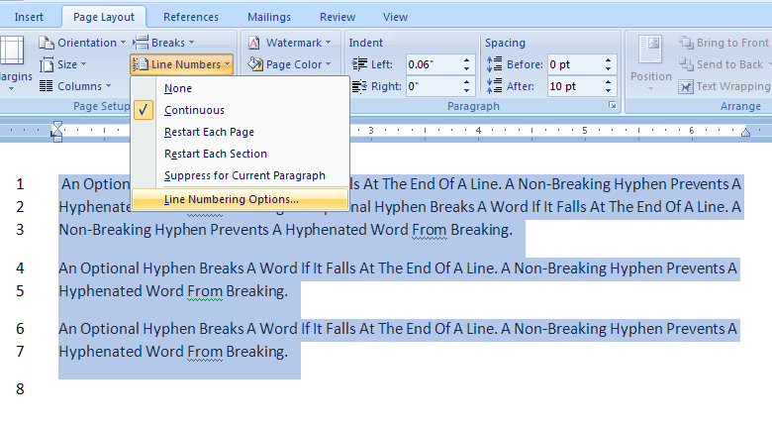Click the Spacing Before icon

point(494,64)
